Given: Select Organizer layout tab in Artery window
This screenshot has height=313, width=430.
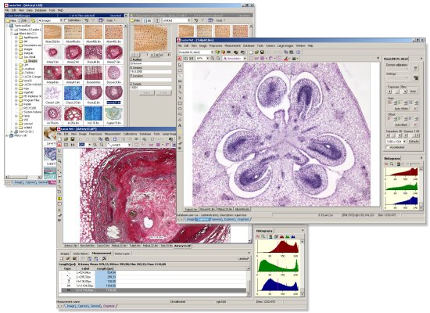Looking at the screenshot, I should coord(109,306).
